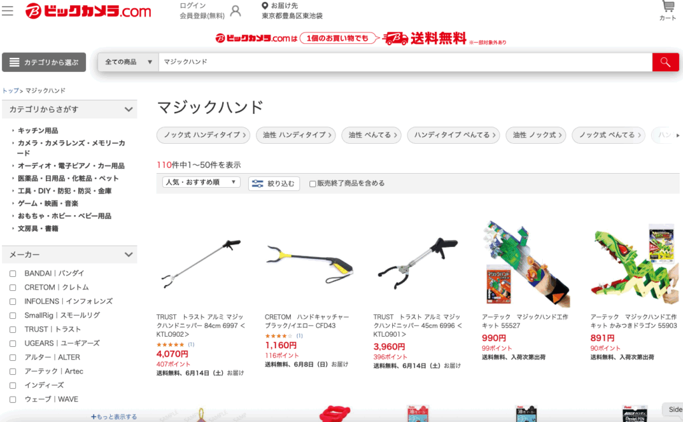Click the search field containing マジックハンド
683x422 pixels.
[405, 62]
